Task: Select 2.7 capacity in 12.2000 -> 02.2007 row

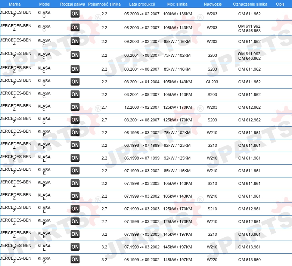Action: click(104, 107)
